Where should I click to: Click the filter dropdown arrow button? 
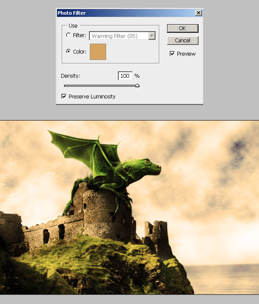pos(152,36)
